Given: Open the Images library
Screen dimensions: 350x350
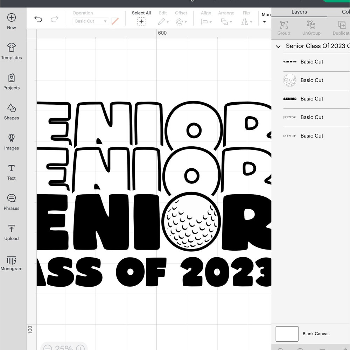Looking at the screenshot, I should coord(12,138).
